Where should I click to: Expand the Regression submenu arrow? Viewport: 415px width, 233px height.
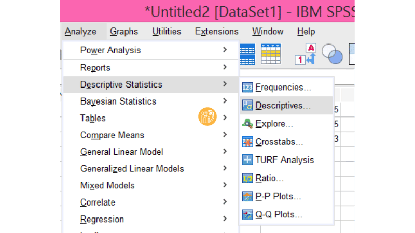pos(225,219)
